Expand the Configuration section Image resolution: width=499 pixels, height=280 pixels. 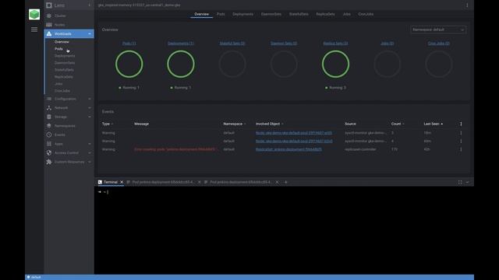[x=90, y=99]
